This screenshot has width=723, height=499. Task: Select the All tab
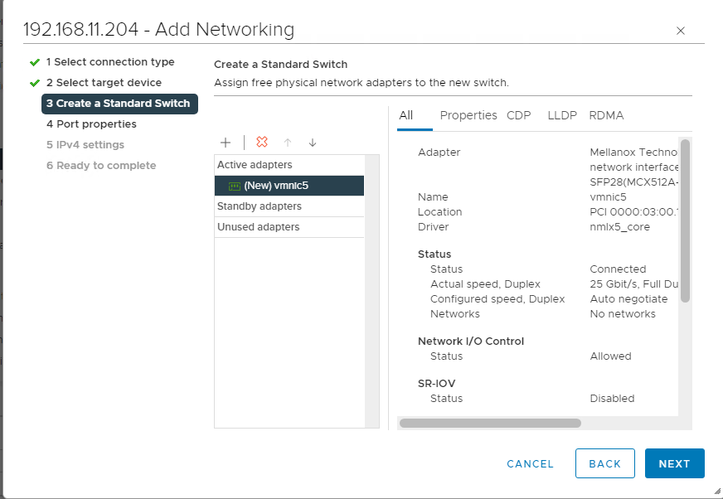(x=406, y=115)
